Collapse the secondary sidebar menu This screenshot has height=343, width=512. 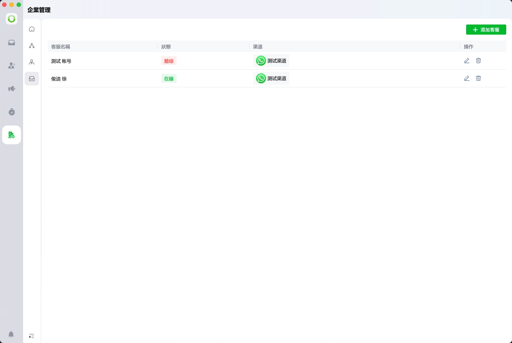coord(32,336)
